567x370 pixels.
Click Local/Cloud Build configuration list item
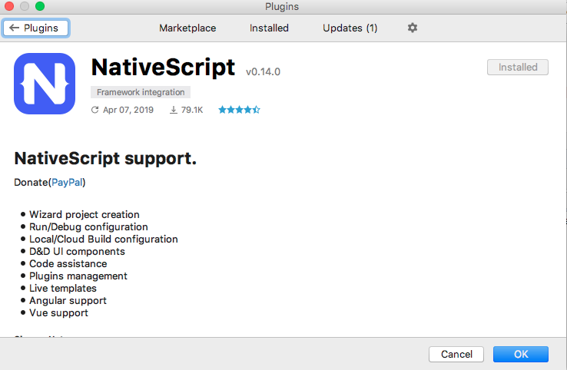point(104,240)
